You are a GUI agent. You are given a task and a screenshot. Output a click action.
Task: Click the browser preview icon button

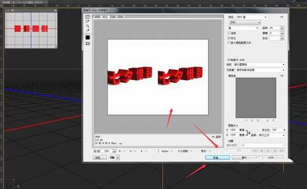coord(112,157)
